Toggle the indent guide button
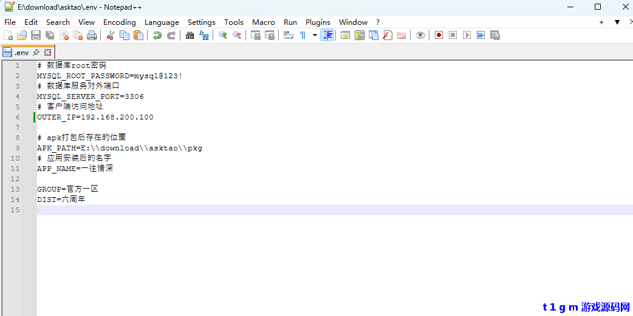 327,36
